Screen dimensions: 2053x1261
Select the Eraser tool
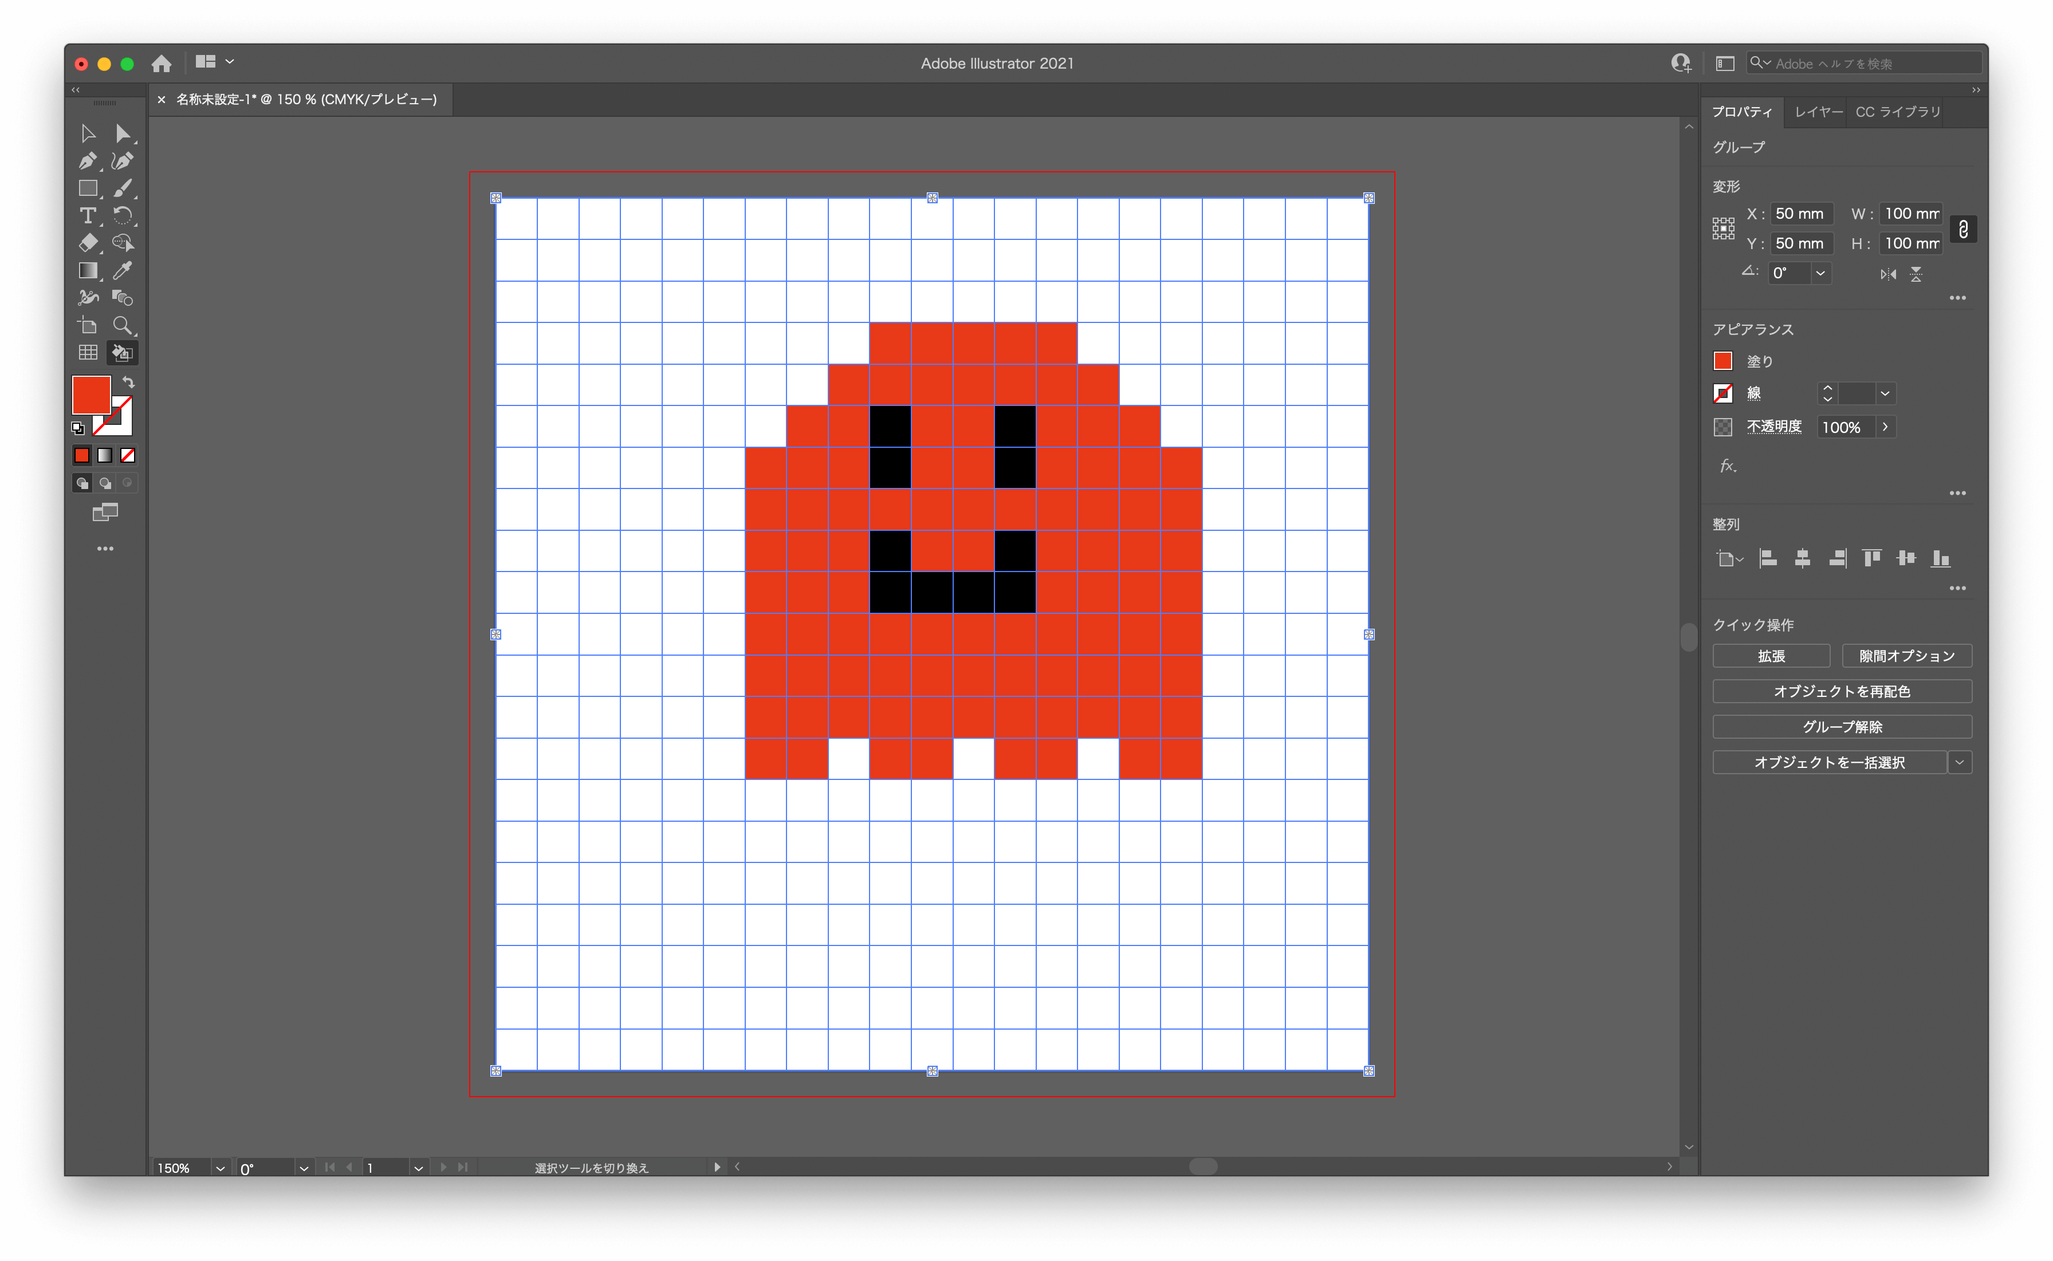click(x=88, y=243)
